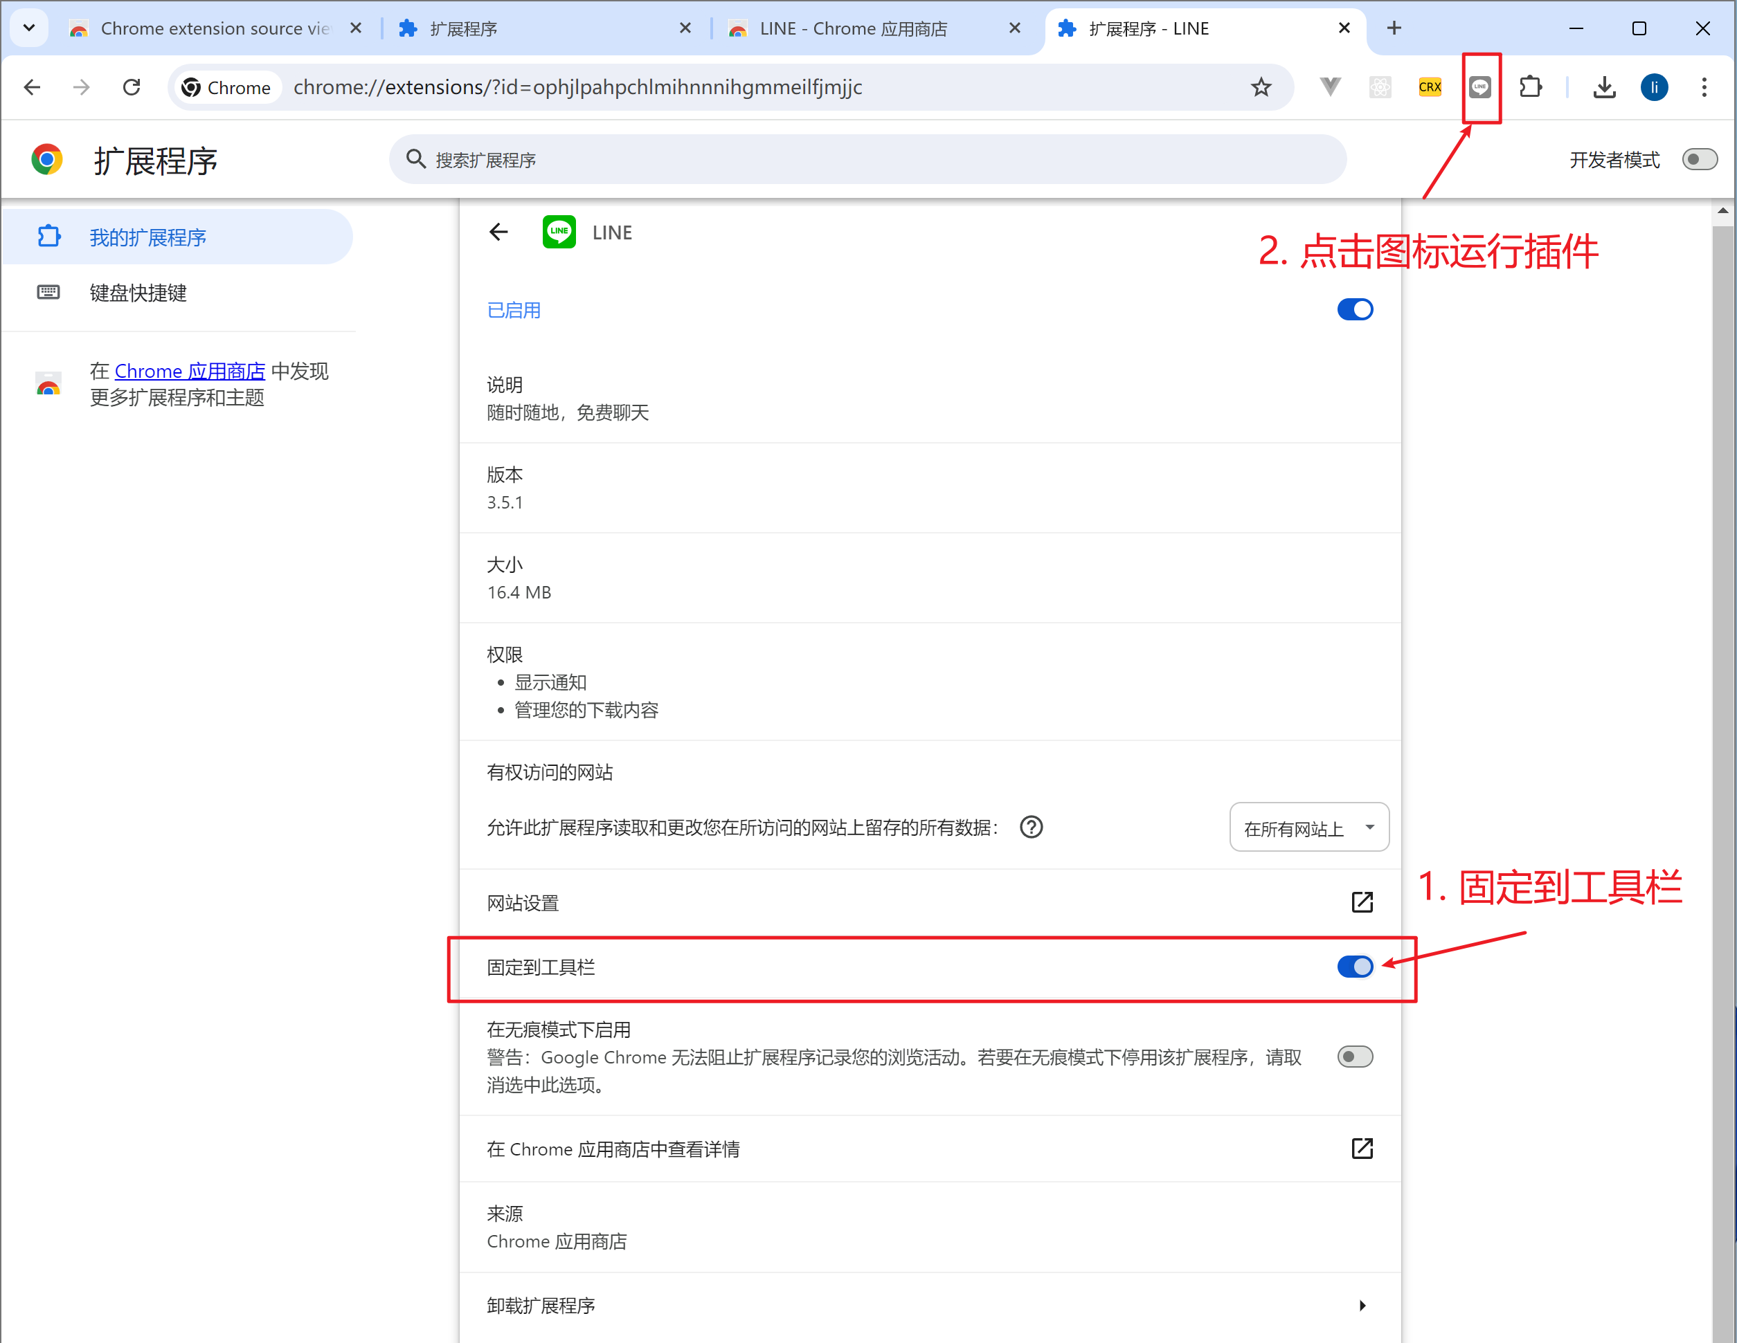Click the Chrome logo in header

tap(47, 160)
